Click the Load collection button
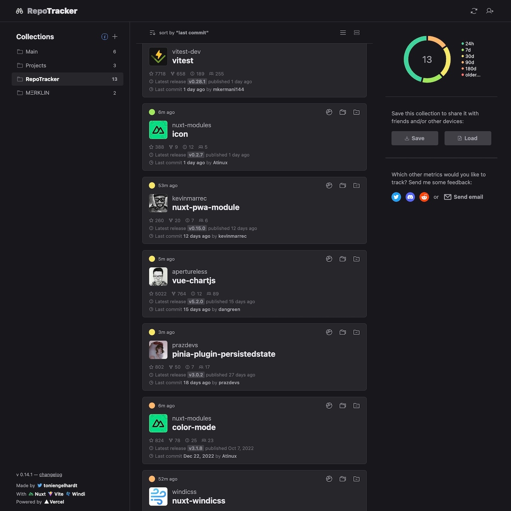Image resolution: width=511 pixels, height=511 pixels. click(x=468, y=138)
